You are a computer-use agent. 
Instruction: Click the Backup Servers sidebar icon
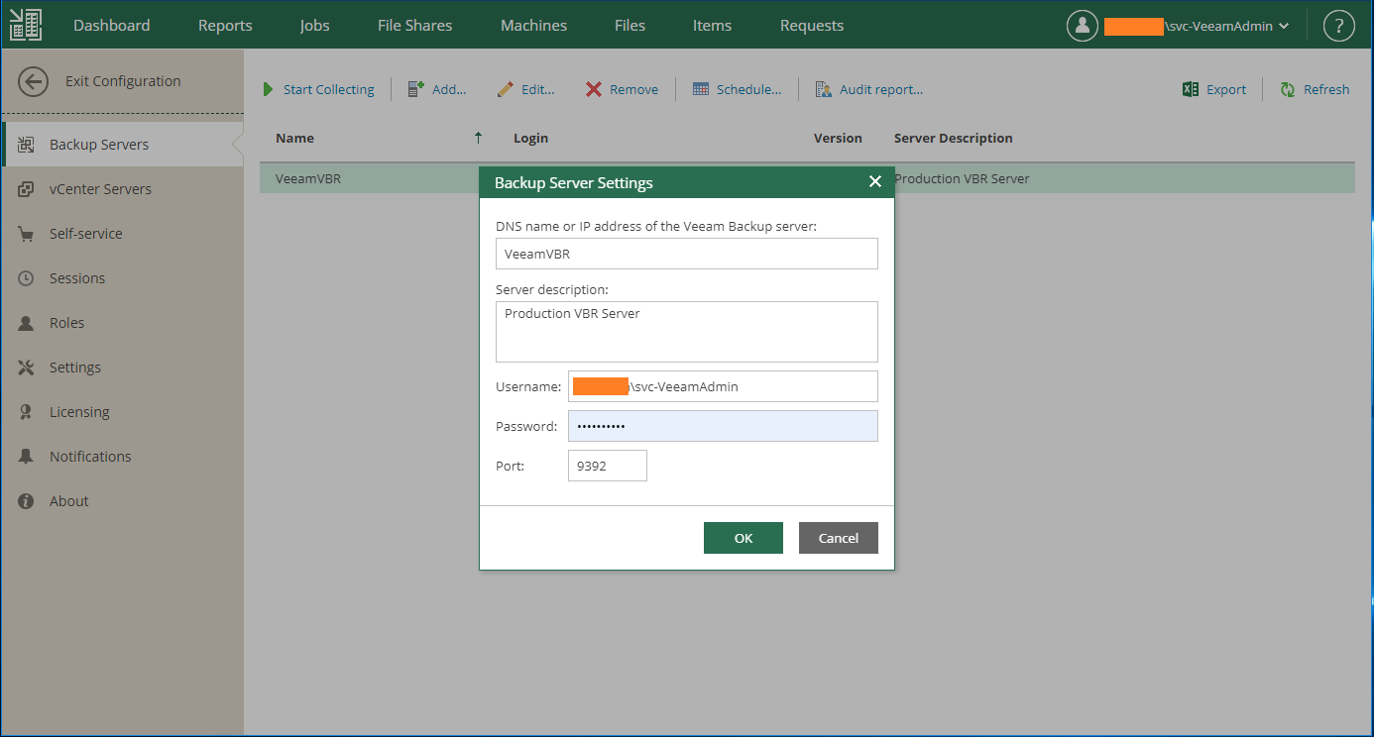click(x=27, y=145)
